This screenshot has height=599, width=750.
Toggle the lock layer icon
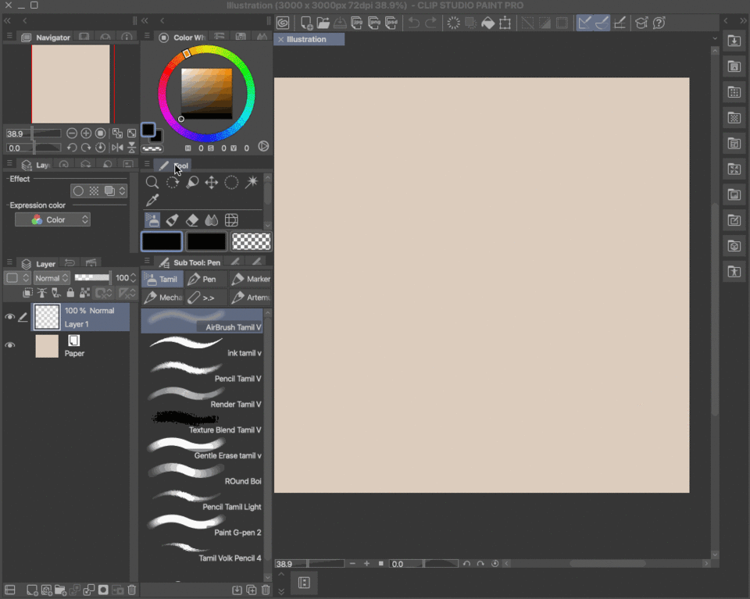pyautogui.click(x=71, y=293)
